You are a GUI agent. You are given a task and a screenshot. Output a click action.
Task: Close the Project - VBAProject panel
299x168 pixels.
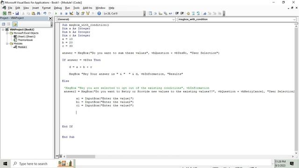coord(50,18)
